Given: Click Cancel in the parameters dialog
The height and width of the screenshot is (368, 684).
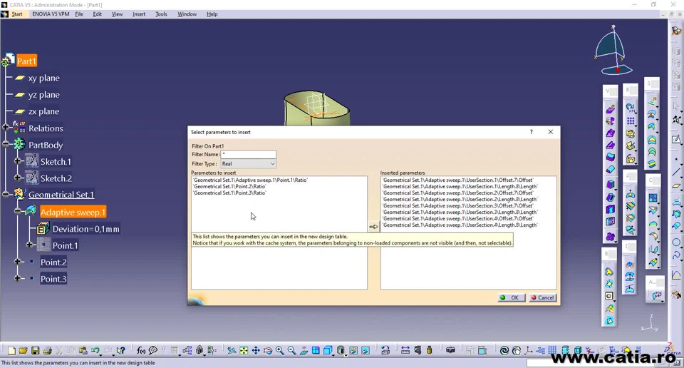Looking at the screenshot, I should (x=543, y=297).
